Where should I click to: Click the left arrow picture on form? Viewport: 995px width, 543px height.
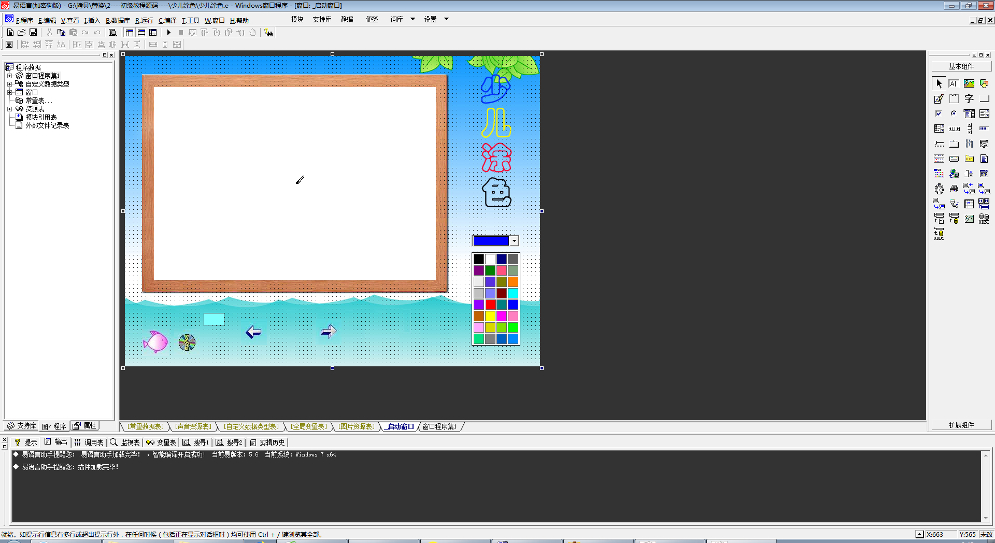click(253, 332)
